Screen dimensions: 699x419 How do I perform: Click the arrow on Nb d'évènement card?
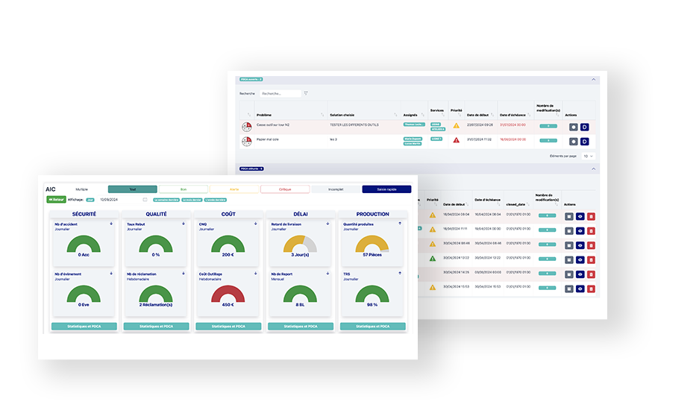tap(111, 274)
